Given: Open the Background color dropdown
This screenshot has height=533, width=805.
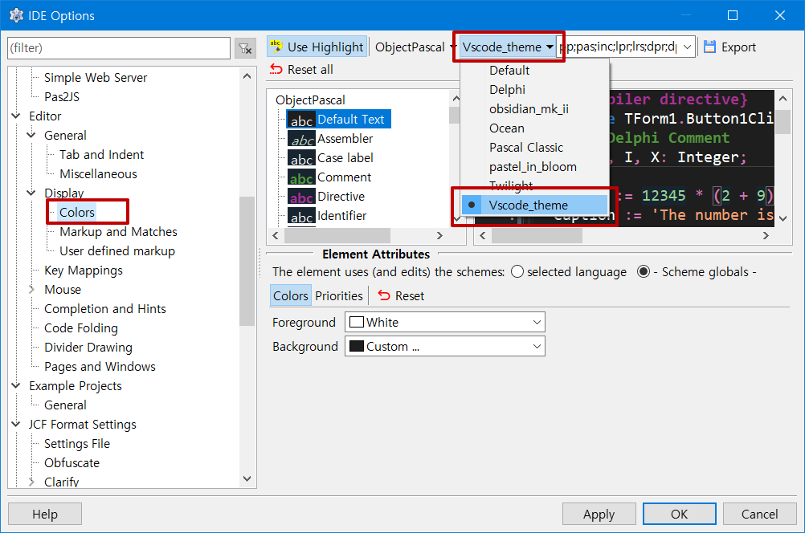Looking at the screenshot, I should [444, 346].
